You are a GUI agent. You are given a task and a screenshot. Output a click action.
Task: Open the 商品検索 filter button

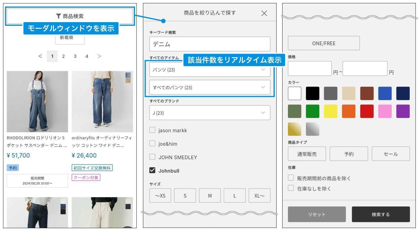pyautogui.click(x=70, y=16)
